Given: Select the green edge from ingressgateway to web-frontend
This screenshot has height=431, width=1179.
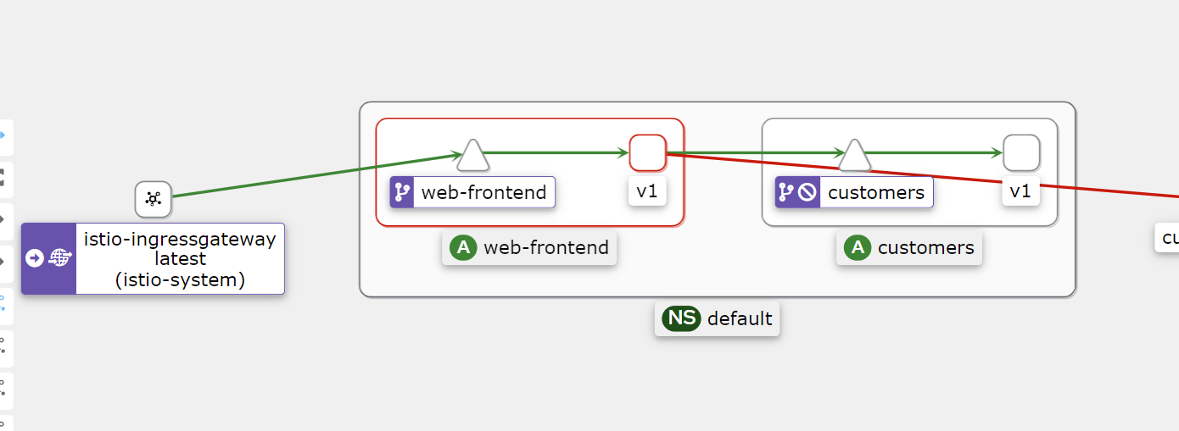Looking at the screenshot, I should tap(314, 176).
